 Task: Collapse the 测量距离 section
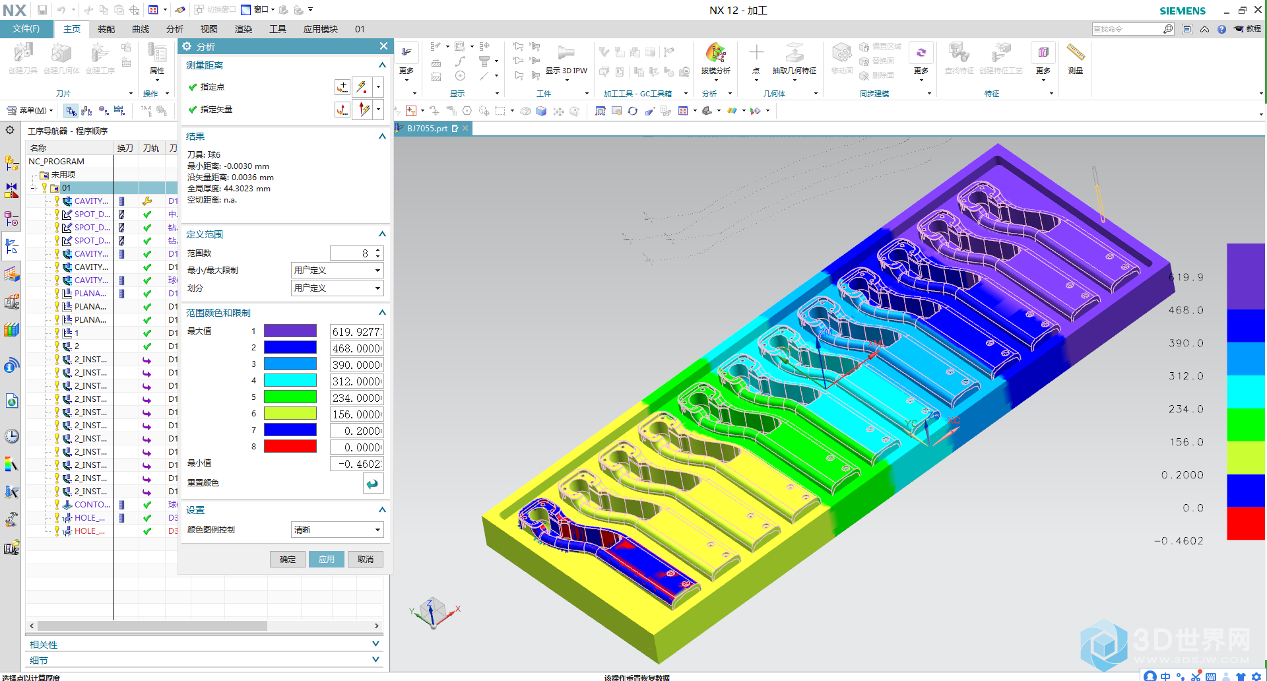(x=381, y=65)
